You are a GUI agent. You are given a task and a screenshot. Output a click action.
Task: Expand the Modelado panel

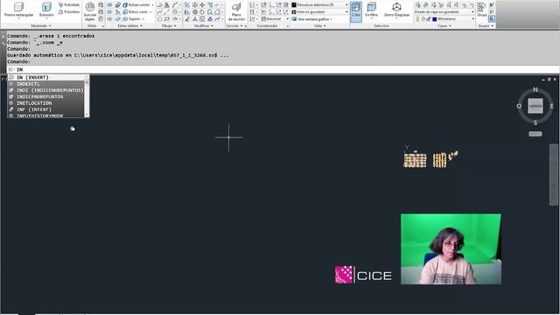click(x=41, y=25)
